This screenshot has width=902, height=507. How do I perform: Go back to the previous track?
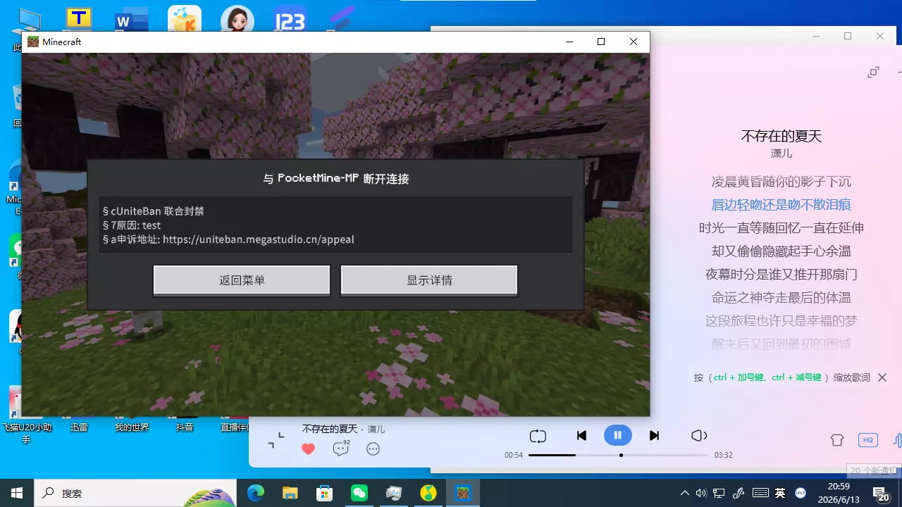click(x=581, y=436)
